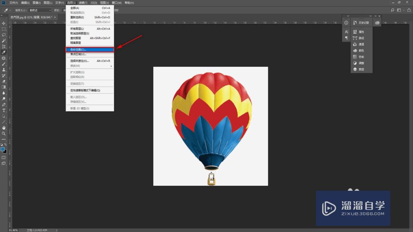This screenshot has height=232, width=413.
Task: Click the blue foreground color swatch
Action: 3,149
